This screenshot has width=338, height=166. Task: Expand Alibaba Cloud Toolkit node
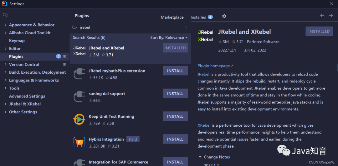click(x=5, y=33)
